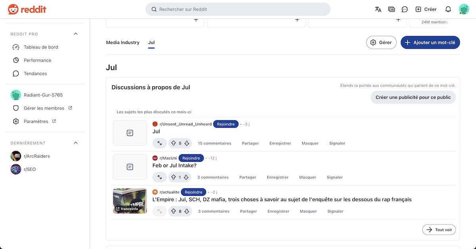This screenshot has height=249, width=476.
Task: Click 'Ajouter un mot-clé' button
Action: [x=430, y=42]
